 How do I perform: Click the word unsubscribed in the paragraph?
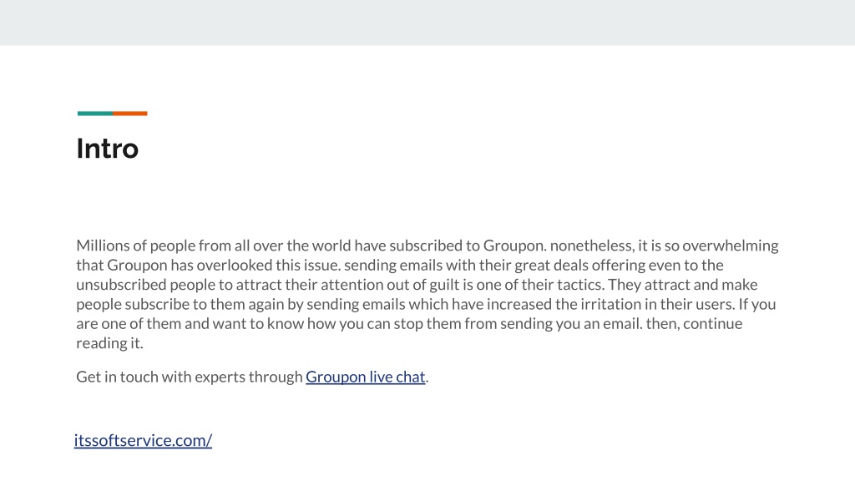tap(121, 285)
